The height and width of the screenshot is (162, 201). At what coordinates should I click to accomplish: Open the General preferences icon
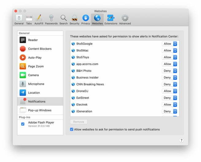(x=19, y=18)
